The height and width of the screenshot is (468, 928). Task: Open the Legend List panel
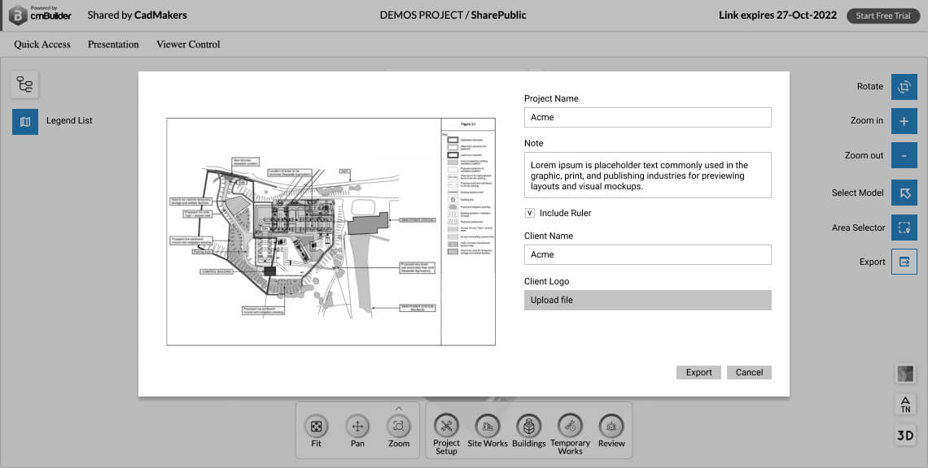click(x=25, y=121)
